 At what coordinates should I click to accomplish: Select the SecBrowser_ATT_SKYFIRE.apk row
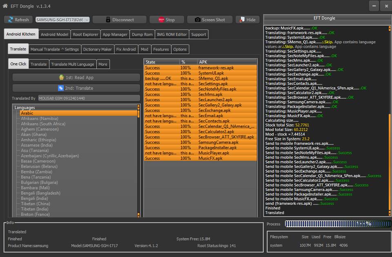point(200,137)
